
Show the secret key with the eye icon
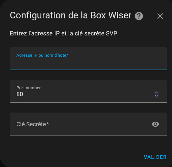155,124
